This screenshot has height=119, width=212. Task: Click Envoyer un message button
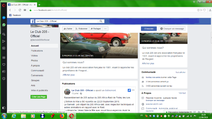pos(172,29)
